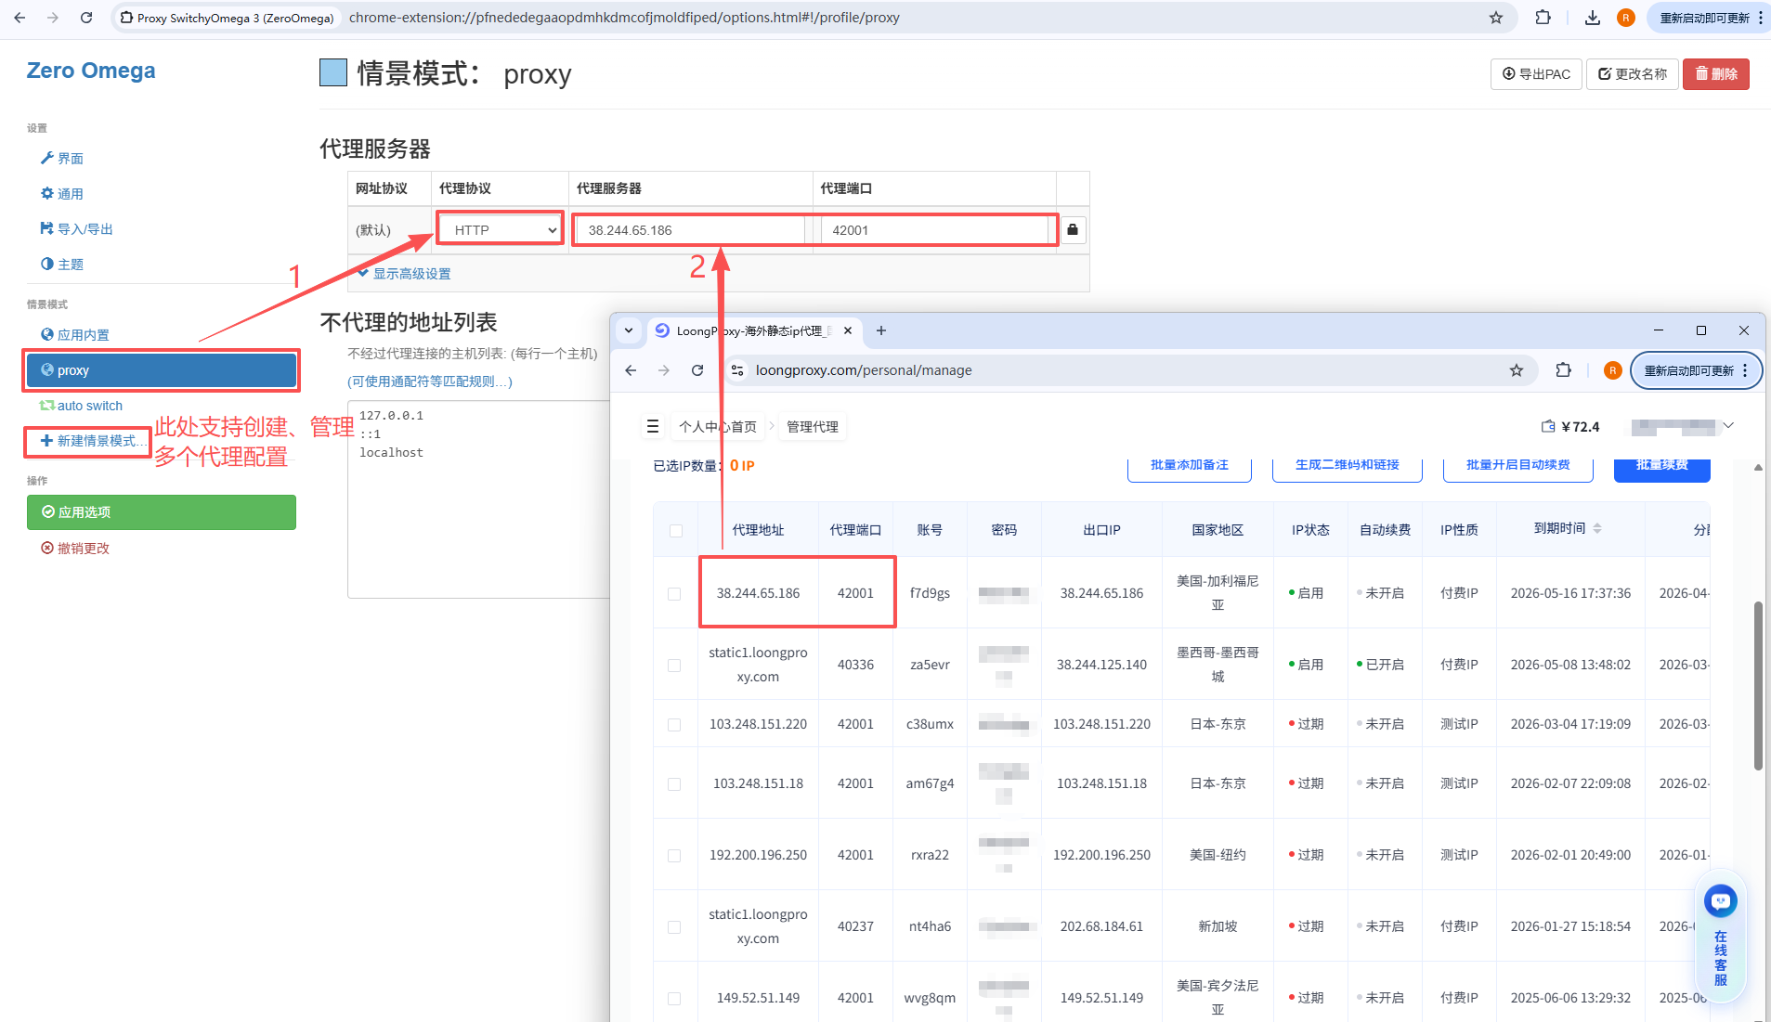Reload the LoongProxy manage page
This screenshot has height=1022, width=1771.
coord(697,370)
